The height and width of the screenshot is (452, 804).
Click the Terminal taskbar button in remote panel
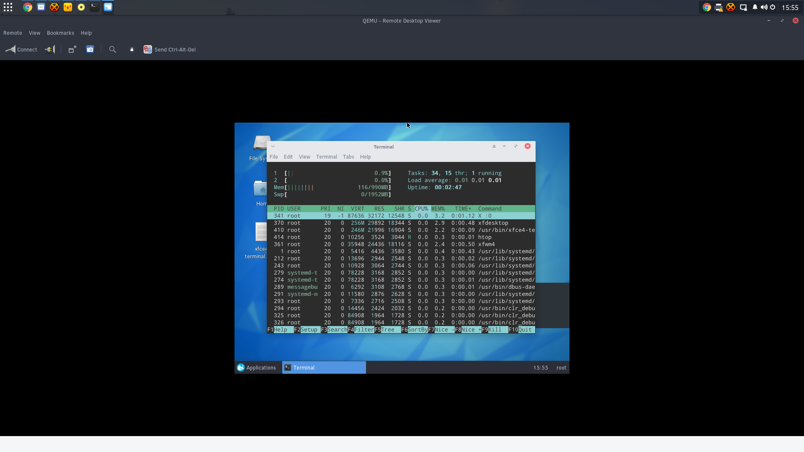point(324,367)
